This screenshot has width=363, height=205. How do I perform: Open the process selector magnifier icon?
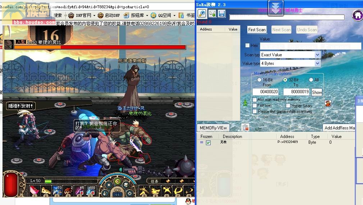coord(202,14)
